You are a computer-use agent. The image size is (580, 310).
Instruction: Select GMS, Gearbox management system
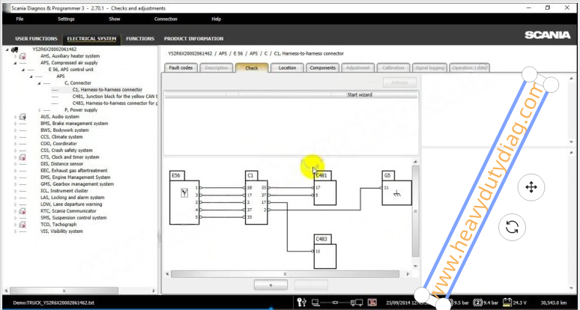coord(77,184)
